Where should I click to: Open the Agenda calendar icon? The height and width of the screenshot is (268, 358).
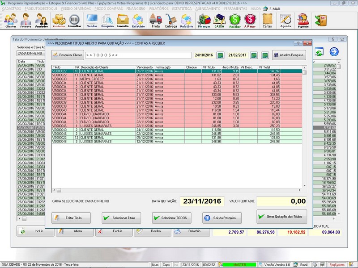(x=286, y=20)
